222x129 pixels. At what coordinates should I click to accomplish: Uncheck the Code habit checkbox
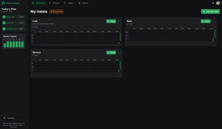pos(4,17)
